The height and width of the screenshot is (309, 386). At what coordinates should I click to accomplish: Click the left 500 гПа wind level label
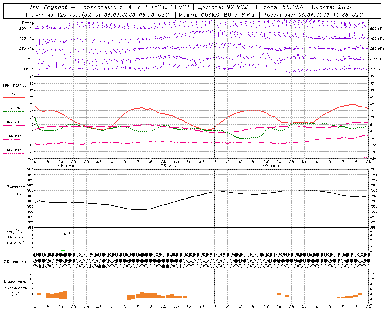click(x=27, y=29)
